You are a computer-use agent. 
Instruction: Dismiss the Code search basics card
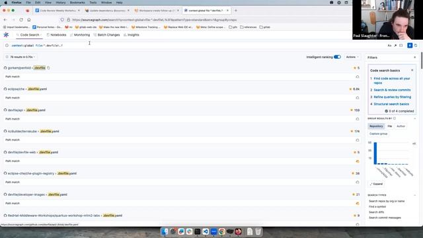[x=412, y=70]
